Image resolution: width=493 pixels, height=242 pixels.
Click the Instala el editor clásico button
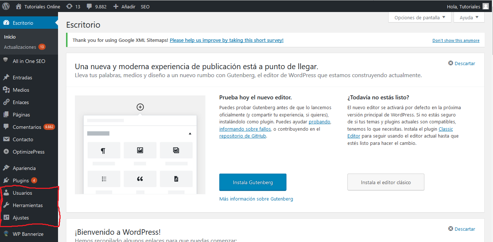click(386, 182)
